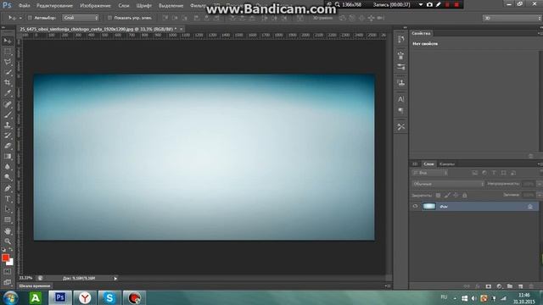Add a layer mask in the Layers panel
This screenshot has height=305, width=543.
(489, 286)
